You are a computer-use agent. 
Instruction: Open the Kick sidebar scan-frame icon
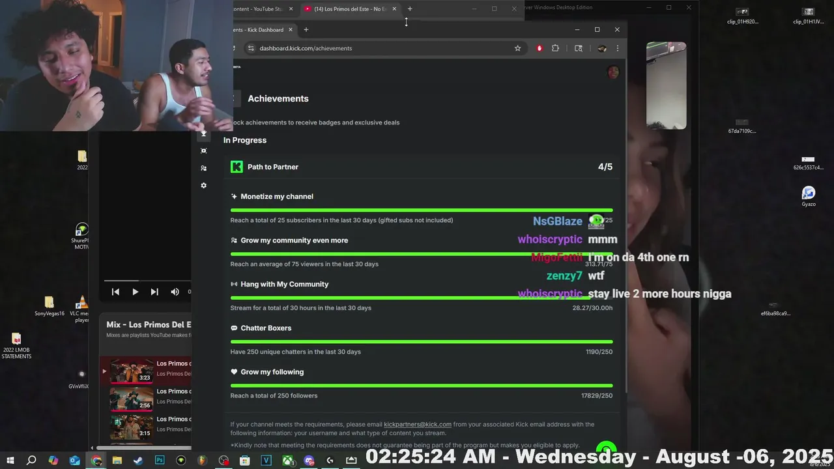coord(203,150)
